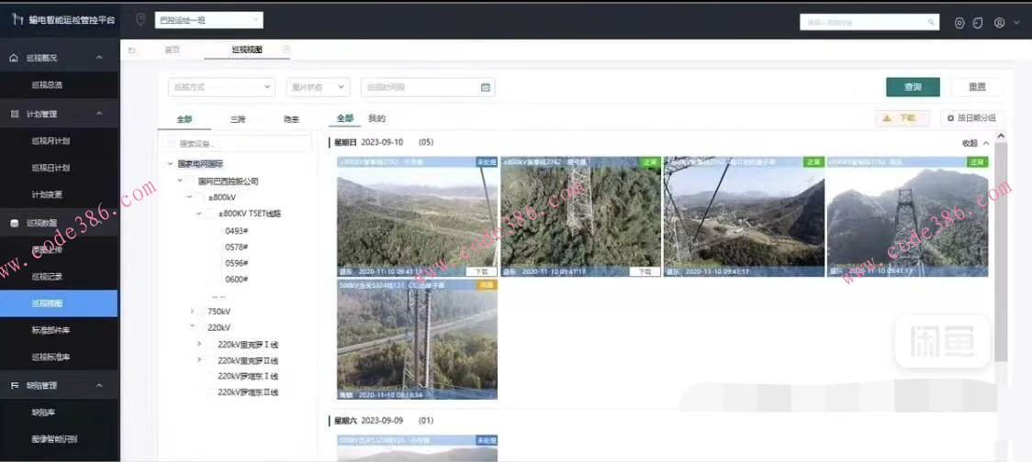Select the middle tab above the device tree
The width and height of the screenshot is (1032, 462).
point(238,119)
